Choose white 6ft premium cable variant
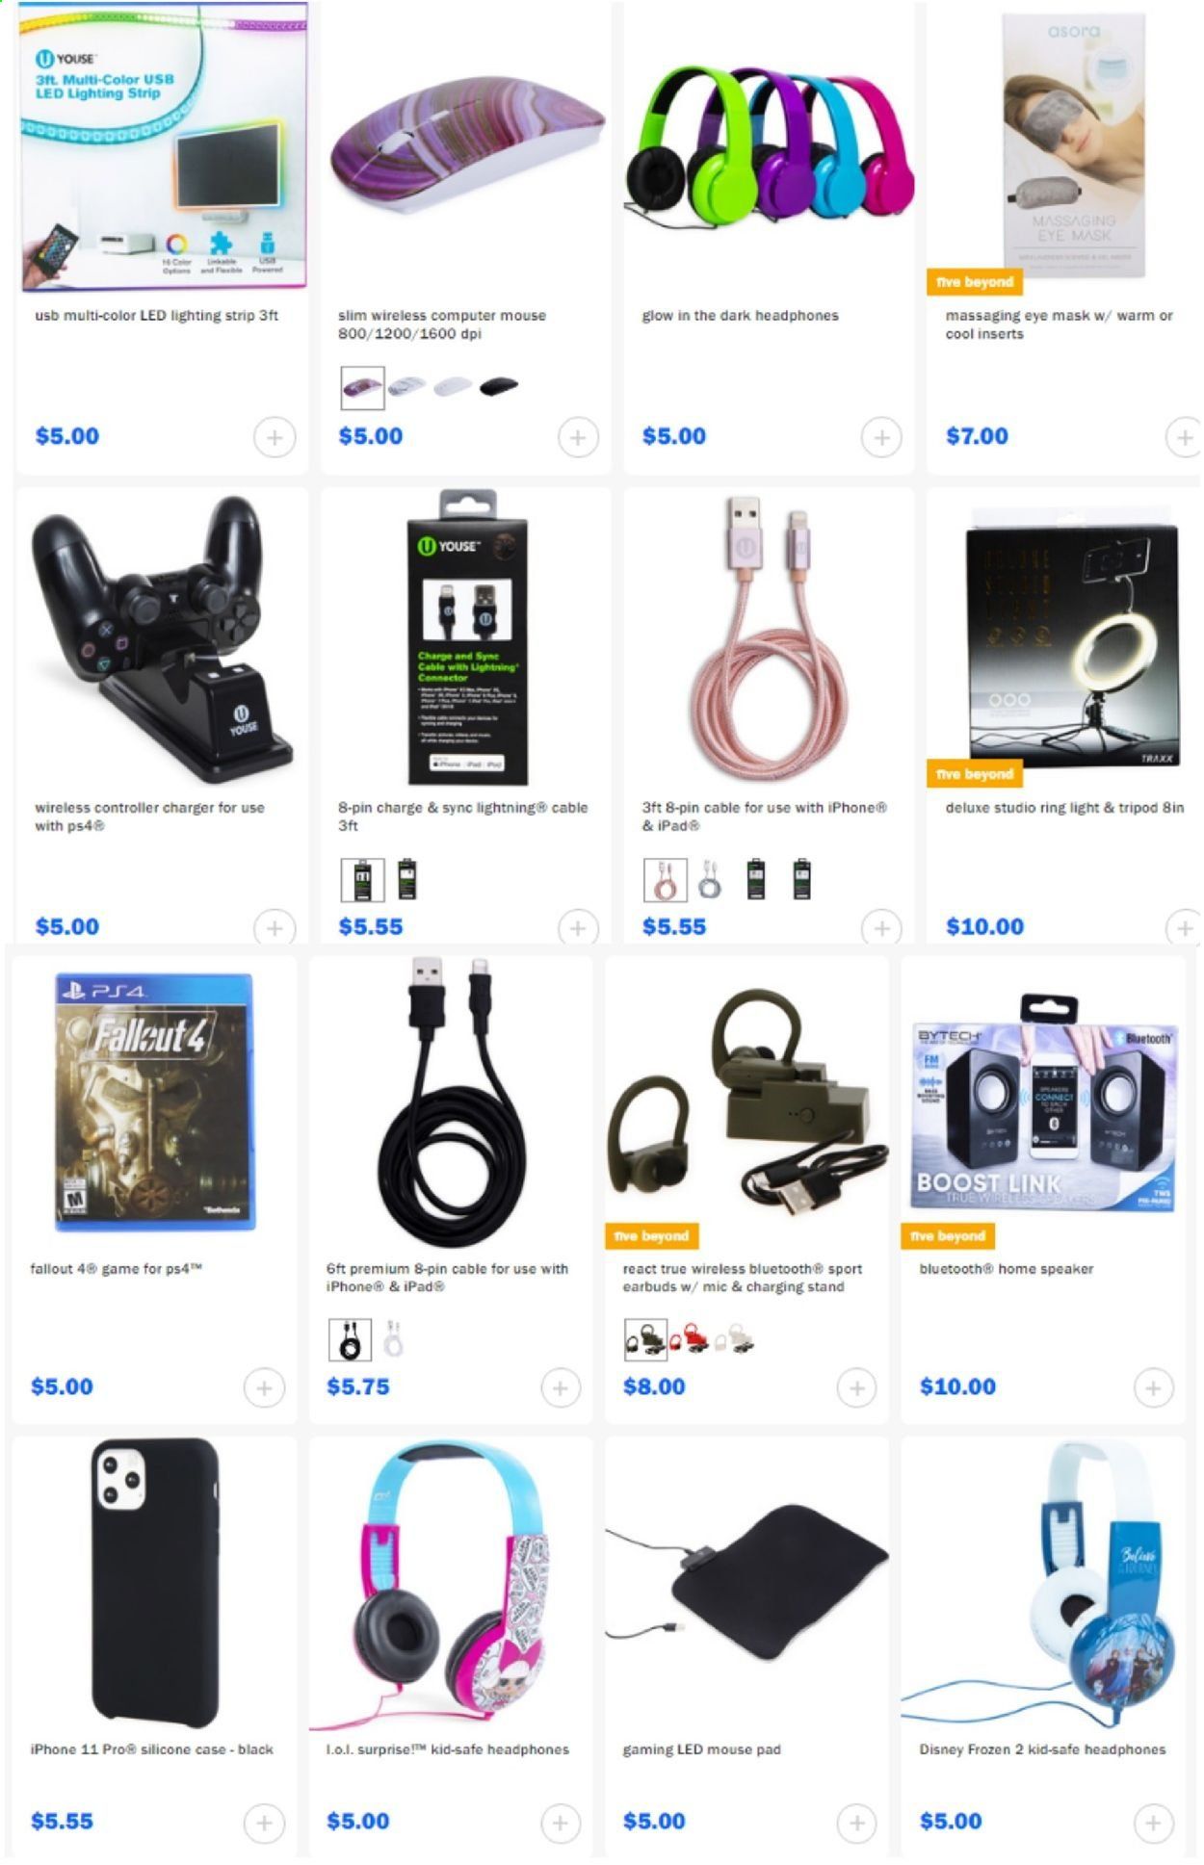 (x=393, y=1339)
